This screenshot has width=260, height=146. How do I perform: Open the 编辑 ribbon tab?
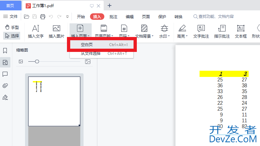point(129,17)
